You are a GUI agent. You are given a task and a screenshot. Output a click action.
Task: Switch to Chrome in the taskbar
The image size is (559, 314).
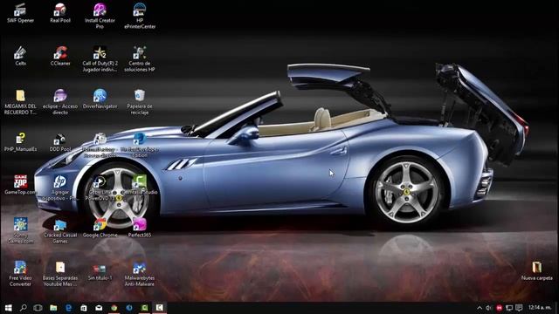click(114, 308)
